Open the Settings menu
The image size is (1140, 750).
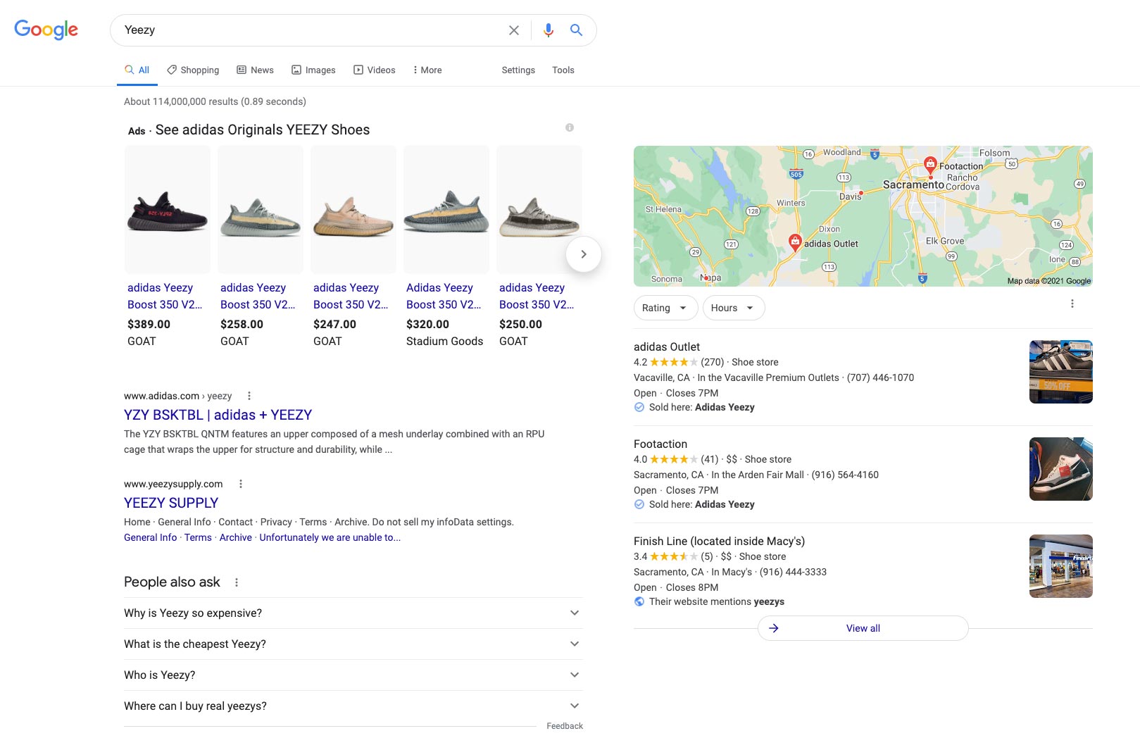[518, 70]
